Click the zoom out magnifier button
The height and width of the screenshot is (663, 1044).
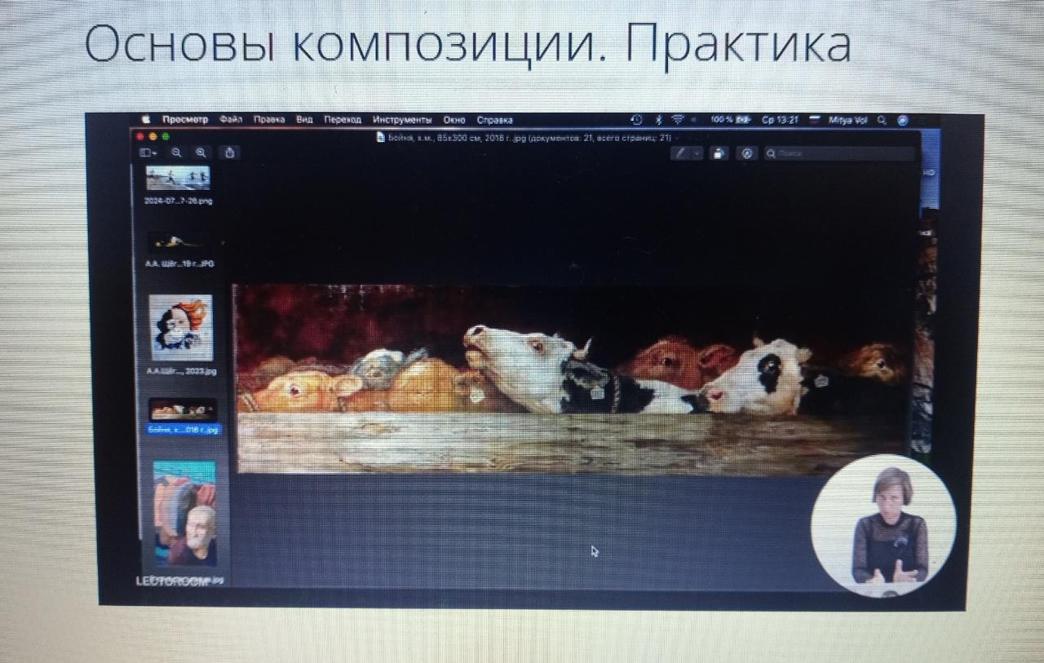(176, 152)
